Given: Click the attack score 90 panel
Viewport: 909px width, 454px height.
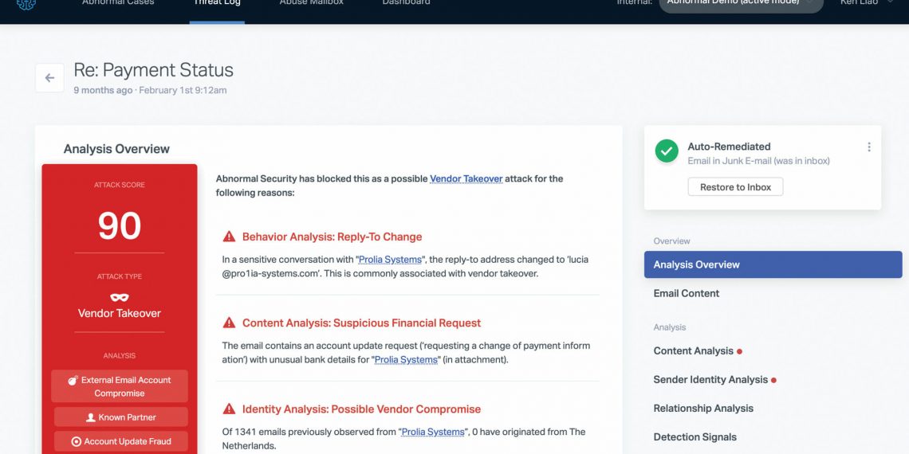Looking at the screenshot, I should pyautogui.click(x=120, y=226).
